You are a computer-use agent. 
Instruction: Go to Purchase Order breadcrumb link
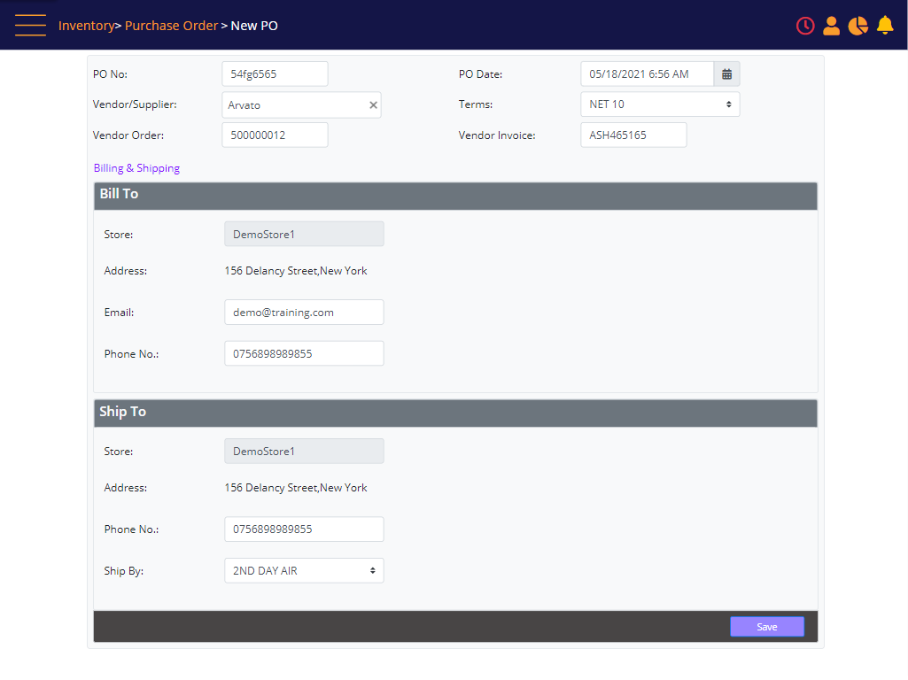pyautogui.click(x=171, y=26)
